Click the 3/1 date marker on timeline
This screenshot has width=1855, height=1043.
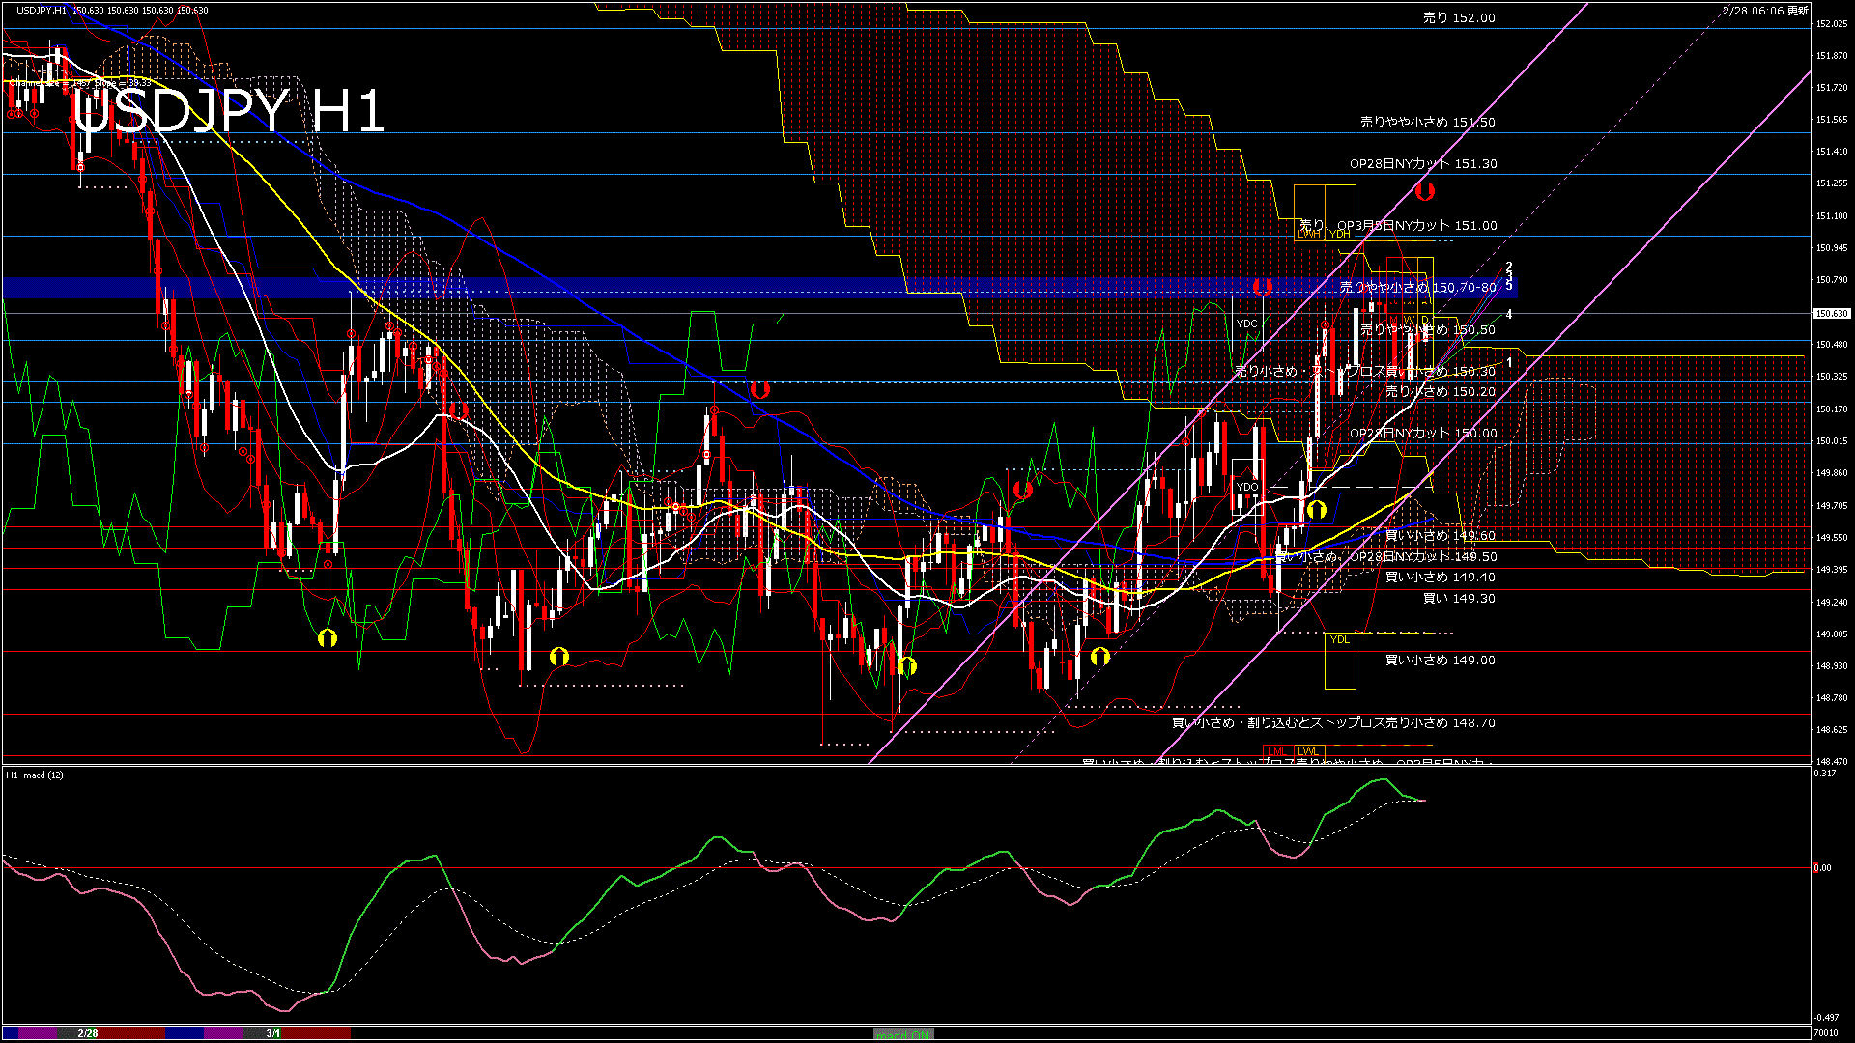pyautogui.click(x=273, y=1033)
